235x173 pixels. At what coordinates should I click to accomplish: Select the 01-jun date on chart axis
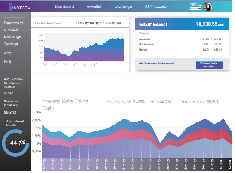click(x=221, y=164)
